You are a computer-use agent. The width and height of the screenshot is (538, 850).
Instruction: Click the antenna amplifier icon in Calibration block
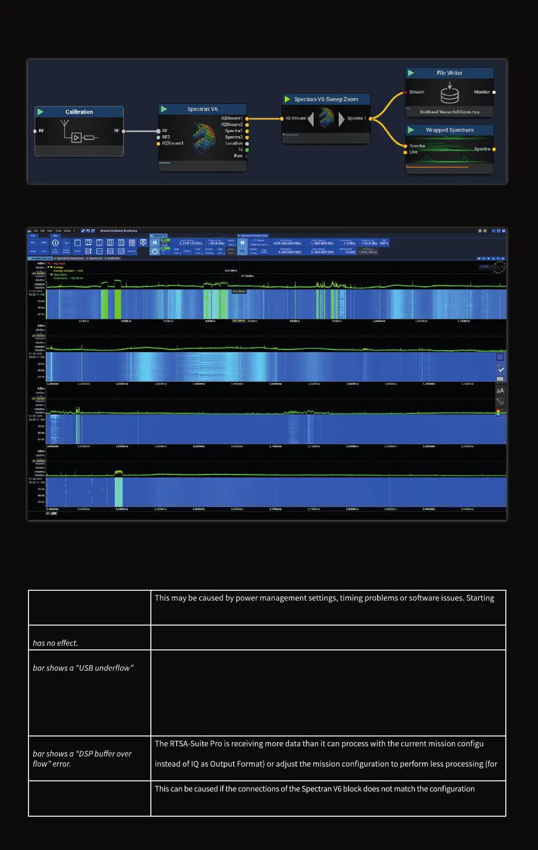[x=79, y=132]
